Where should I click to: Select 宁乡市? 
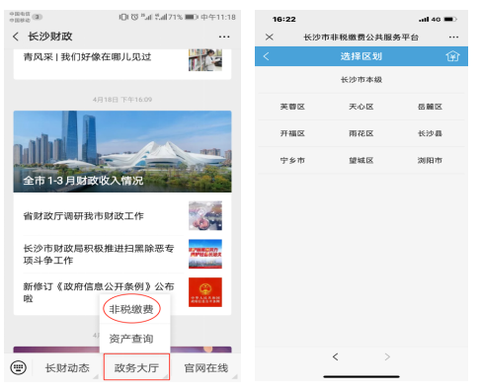(292, 160)
